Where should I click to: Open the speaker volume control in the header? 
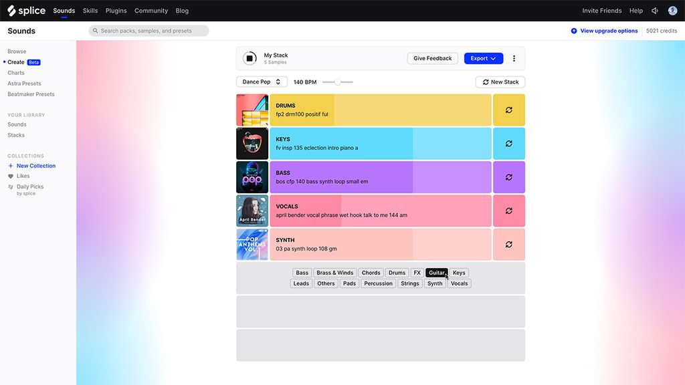(654, 10)
